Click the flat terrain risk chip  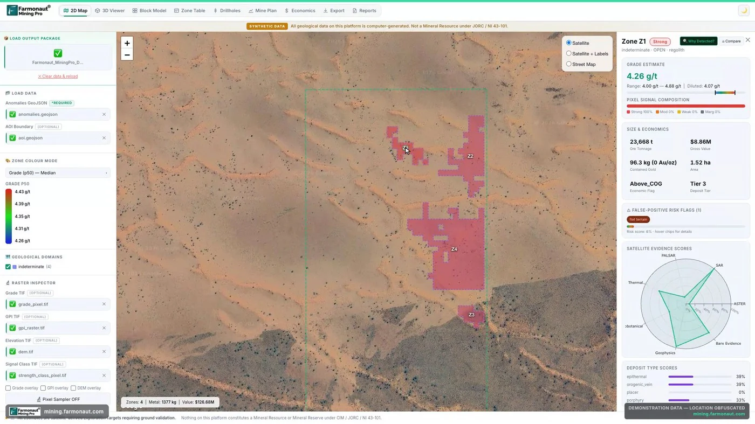coord(638,219)
